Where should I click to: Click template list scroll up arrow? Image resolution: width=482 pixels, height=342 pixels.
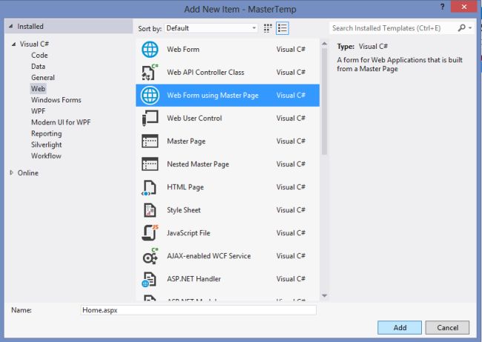point(324,44)
